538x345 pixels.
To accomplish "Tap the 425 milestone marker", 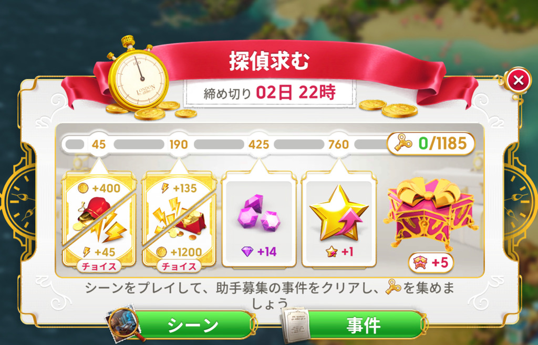I will click(258, 144).
